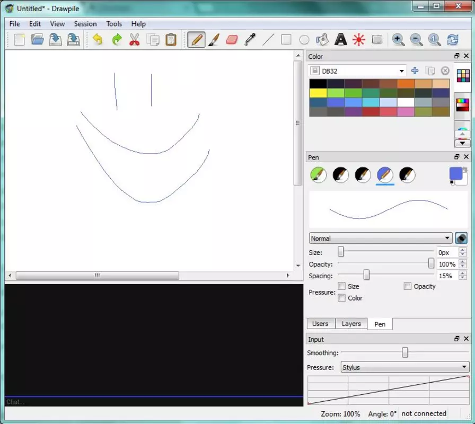Image resolution: width=475 pixels, height=424 pixels.
Task: Create a new document with toolbar icon
Action: click(19, 40)
